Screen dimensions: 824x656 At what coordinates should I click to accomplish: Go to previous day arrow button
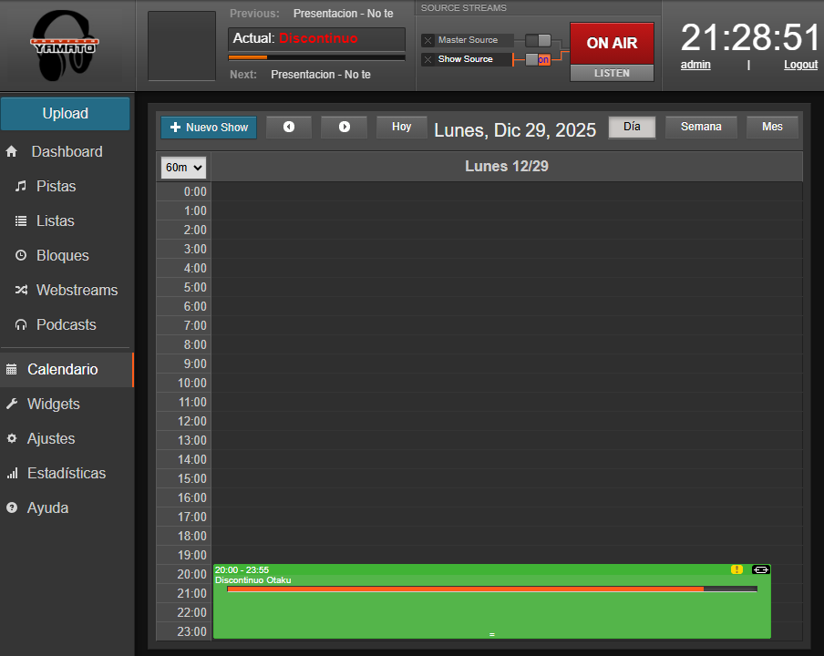(289, 128)
